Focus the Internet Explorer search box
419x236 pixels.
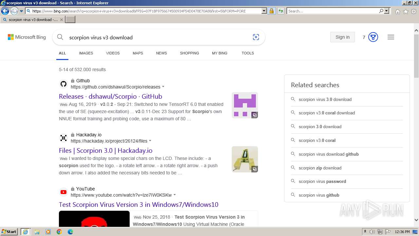click(333, 11)
